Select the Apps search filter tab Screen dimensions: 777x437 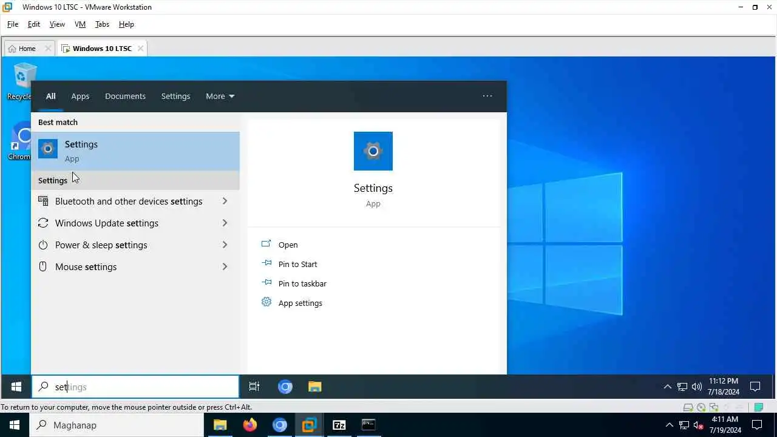(80, 96)
